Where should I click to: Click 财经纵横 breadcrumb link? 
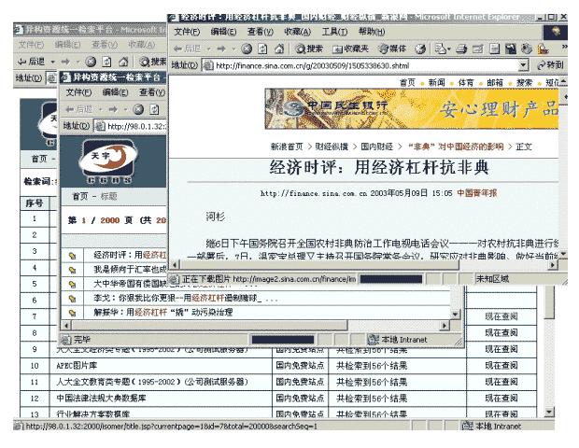point(332,147)
